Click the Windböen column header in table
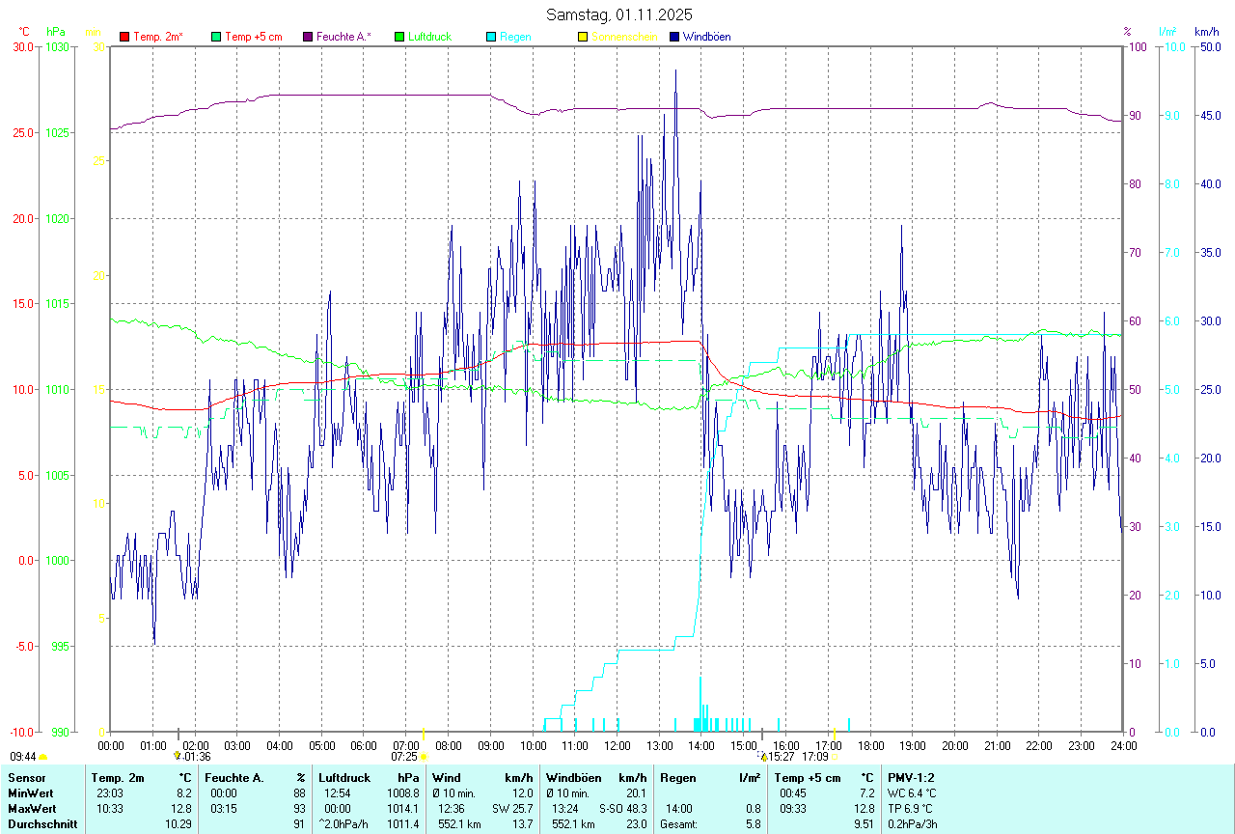 point(573,778)
